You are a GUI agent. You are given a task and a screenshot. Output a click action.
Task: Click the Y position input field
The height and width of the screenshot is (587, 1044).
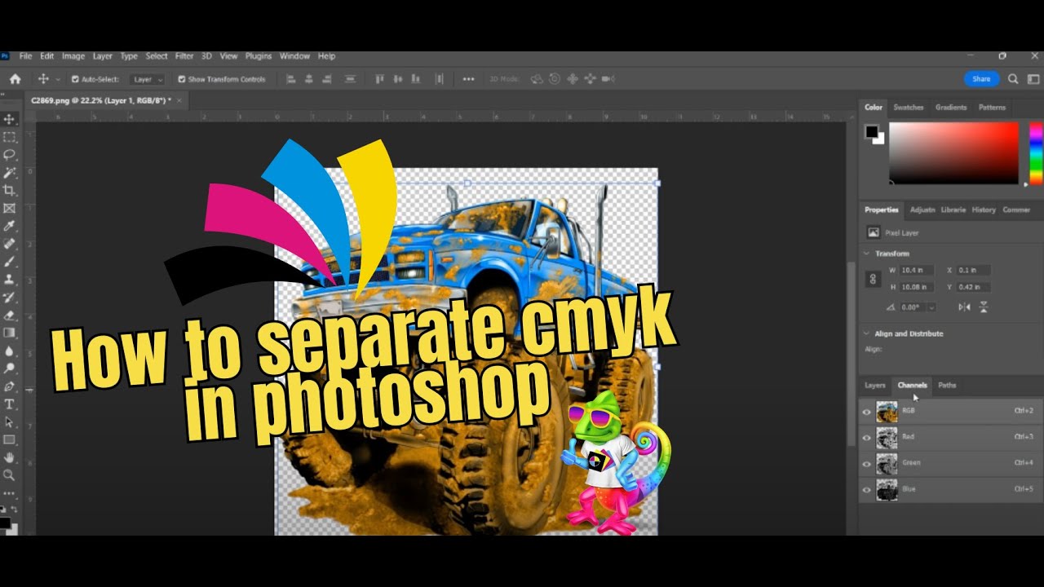973,287
